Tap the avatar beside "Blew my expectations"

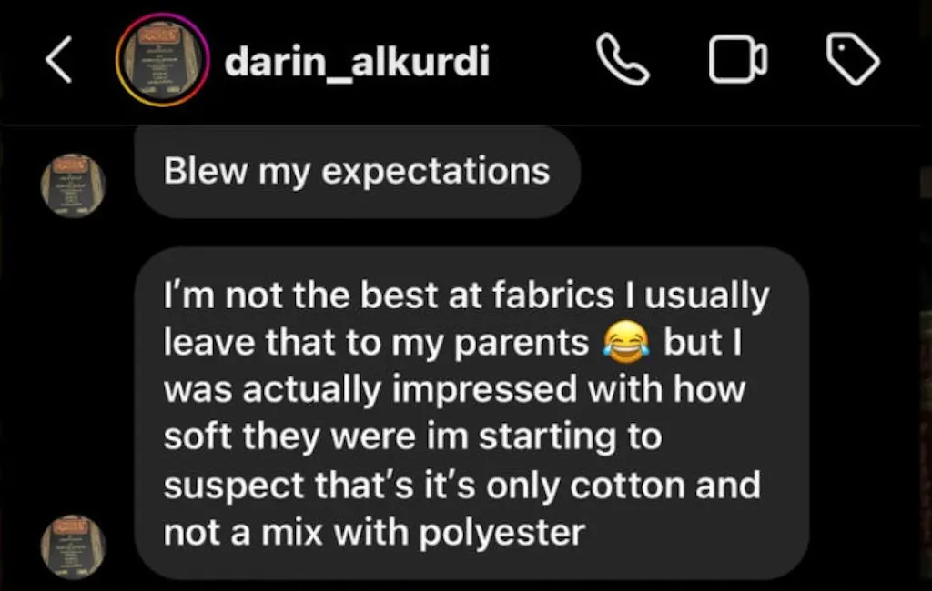pos(73,185)
